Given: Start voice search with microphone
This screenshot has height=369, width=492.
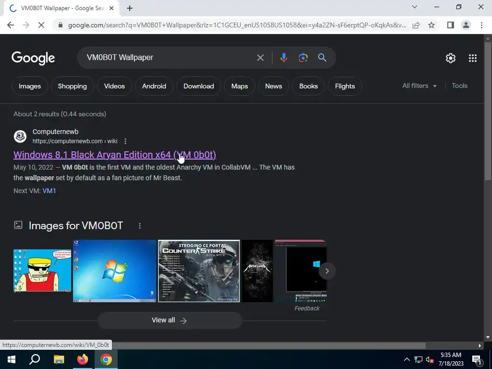Looking at the screenshot, I should 283,58.
